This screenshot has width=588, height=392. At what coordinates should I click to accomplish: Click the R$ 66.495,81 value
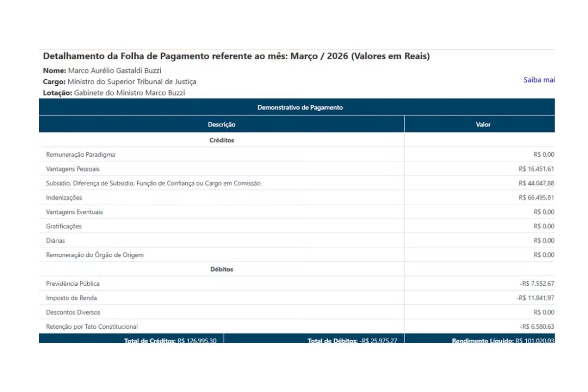click(537, 197)
